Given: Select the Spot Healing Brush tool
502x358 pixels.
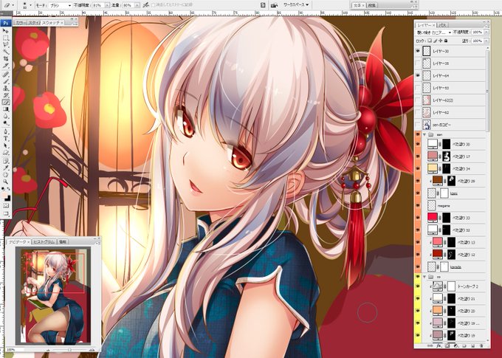Looking at the screenshot, I should coord(5,75).
